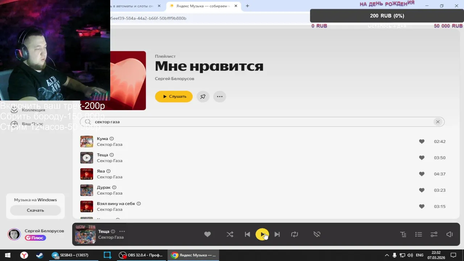Click the Ява track cover thumbnail

pyautogui.click(x=87, y=174)
